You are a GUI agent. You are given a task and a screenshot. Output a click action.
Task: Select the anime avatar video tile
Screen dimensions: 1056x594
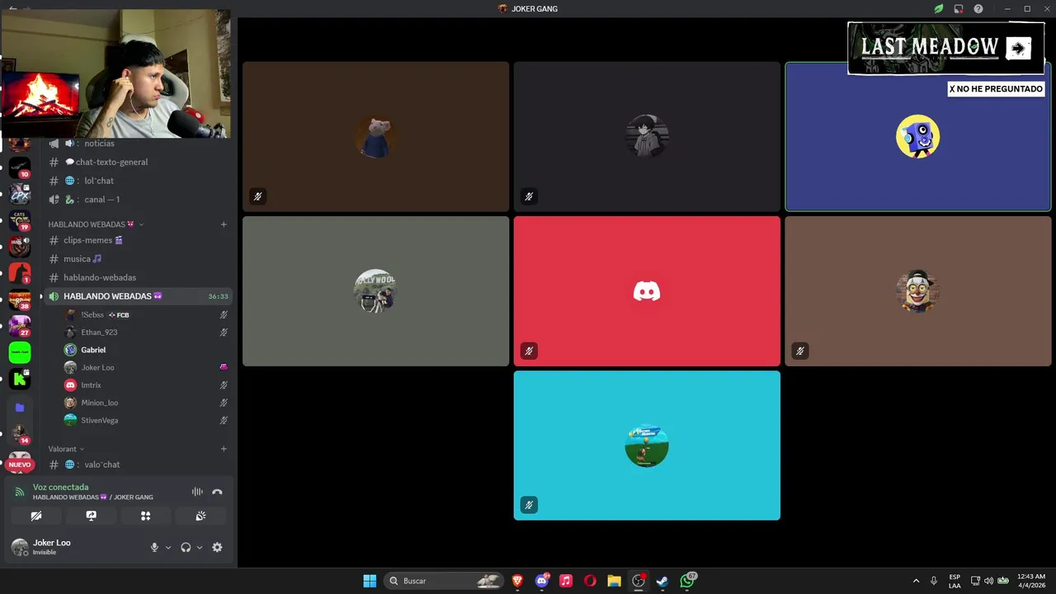click(647, 137)
